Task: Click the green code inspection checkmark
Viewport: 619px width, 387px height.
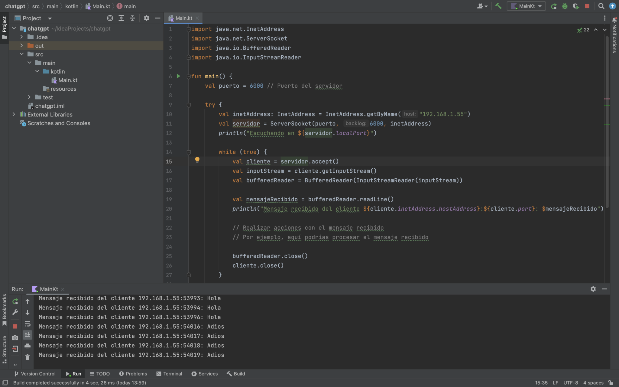Action: (579, 30)
